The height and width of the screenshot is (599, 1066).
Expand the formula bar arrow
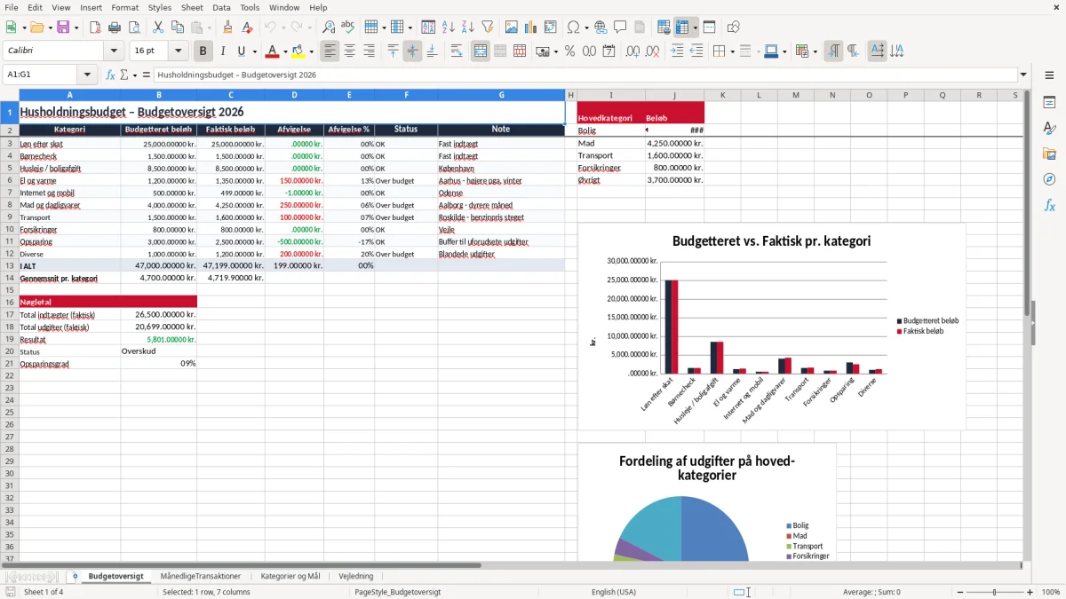(1024, 75)
